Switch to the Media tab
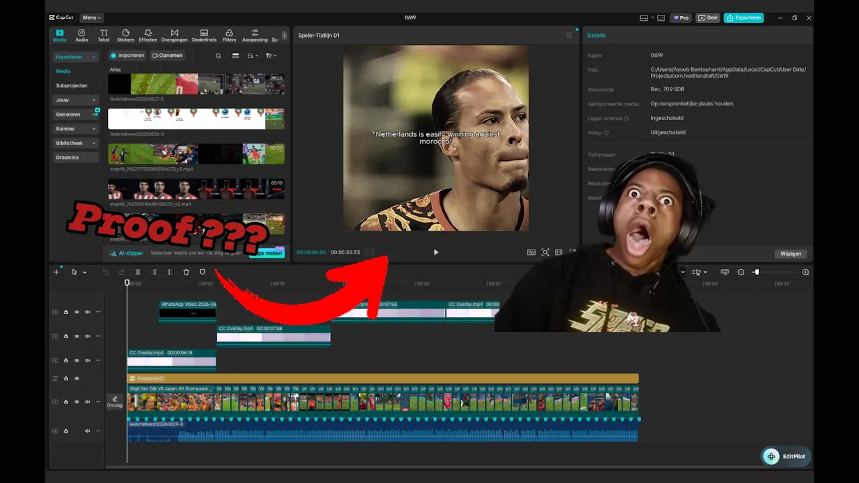This screenshot has width=859, height=483. [60, 36]
